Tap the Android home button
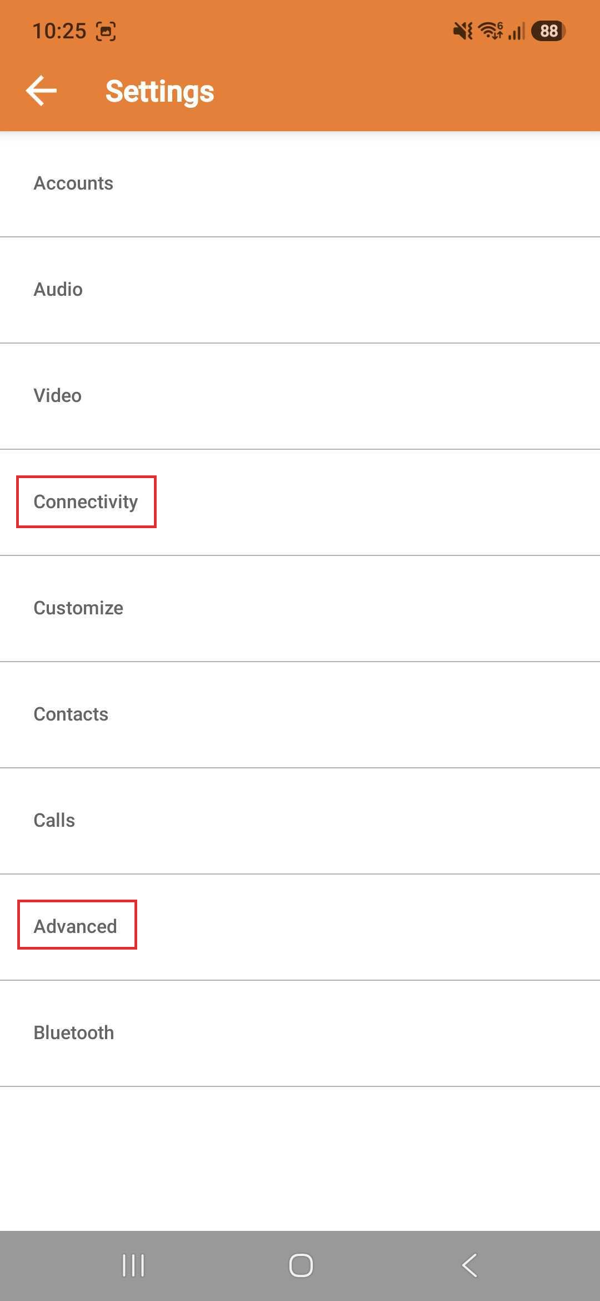Image resolution: width=600 pixels, height=1301 pixels. point(301,1265)
